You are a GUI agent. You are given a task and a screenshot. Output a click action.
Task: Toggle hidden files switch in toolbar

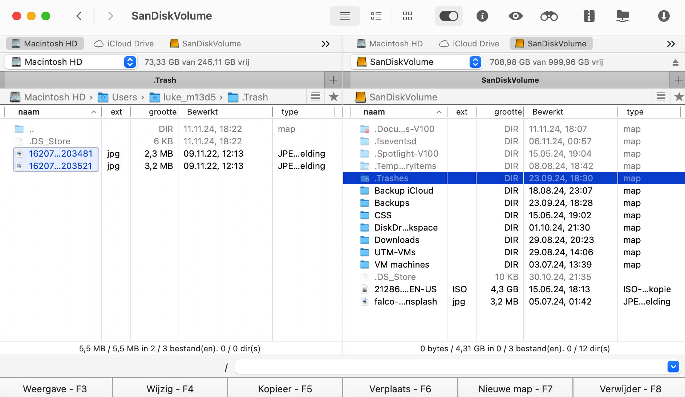[449, 16]
